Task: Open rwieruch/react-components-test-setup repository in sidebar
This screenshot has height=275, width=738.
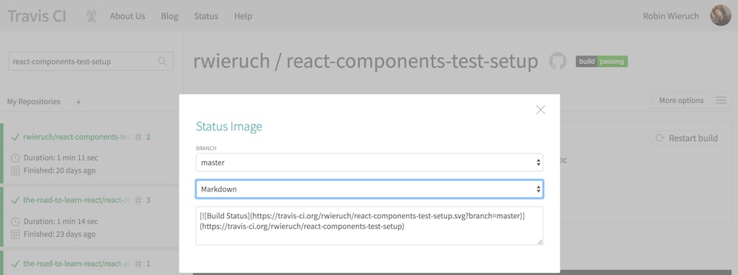Action: point(76,137)
